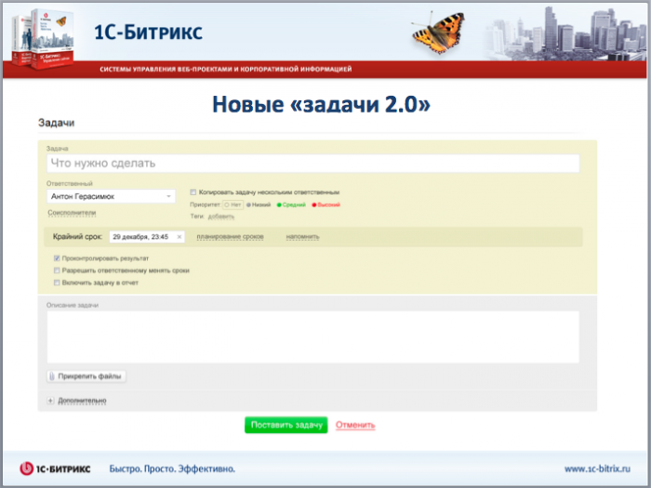Open the www.1c-bitrix.ru link

pyautogui.click(x=597, y=468)
